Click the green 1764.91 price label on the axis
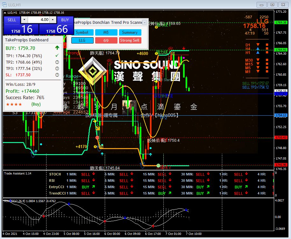This screenshot has width=291, height=239. click(281, 50)
